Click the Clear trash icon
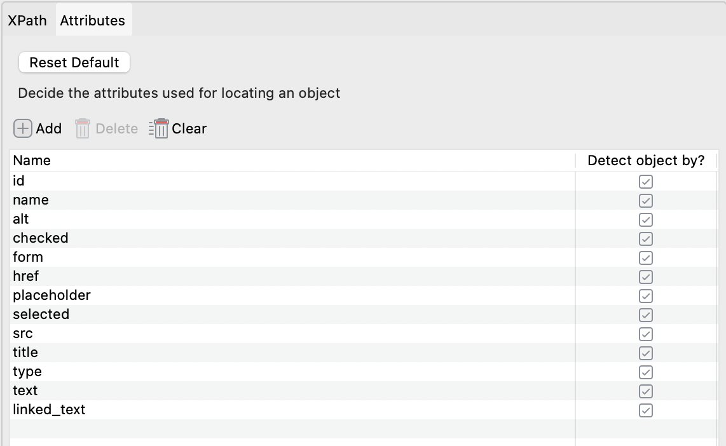 tap(159, 129)
